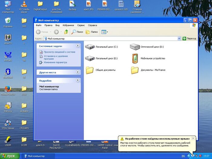Expand the Другие места panel
Viewport: 212px width, 159px height.
click(78, 72)
